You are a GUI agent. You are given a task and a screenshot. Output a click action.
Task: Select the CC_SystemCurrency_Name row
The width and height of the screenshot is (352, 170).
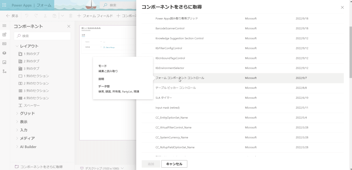tap(243, 137)
